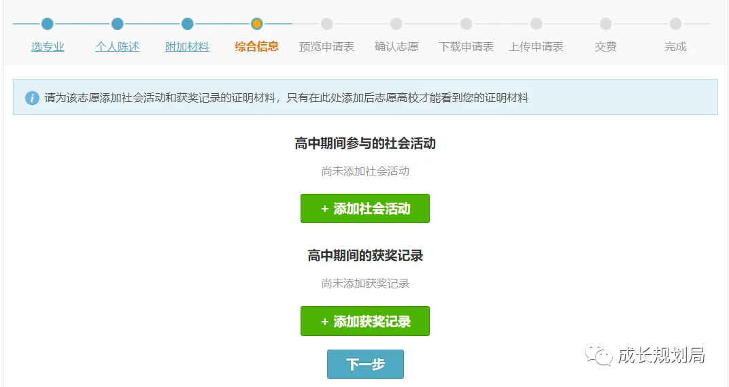
Task: Click the 完成 step label
Action: [x=675, y=46]
